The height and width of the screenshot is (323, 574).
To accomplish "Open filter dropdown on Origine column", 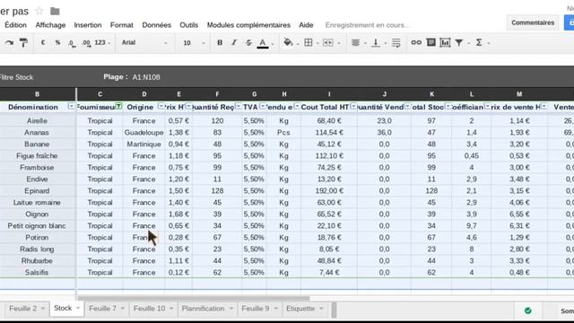I will click(x=161, y=106).
